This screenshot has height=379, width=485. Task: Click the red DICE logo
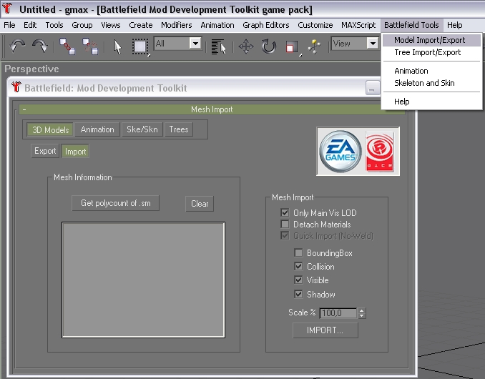[380, 152]
